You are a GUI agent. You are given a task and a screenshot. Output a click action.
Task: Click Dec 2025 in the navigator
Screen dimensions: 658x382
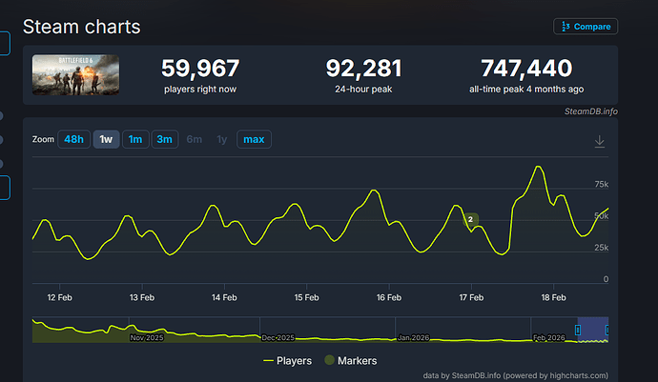(278, 337)
